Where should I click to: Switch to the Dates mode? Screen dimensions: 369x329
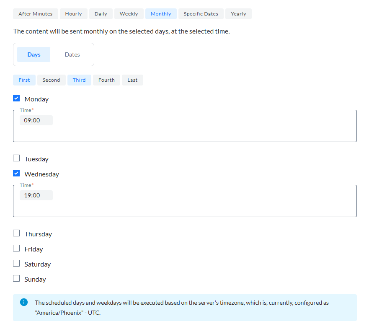point(72,54)
